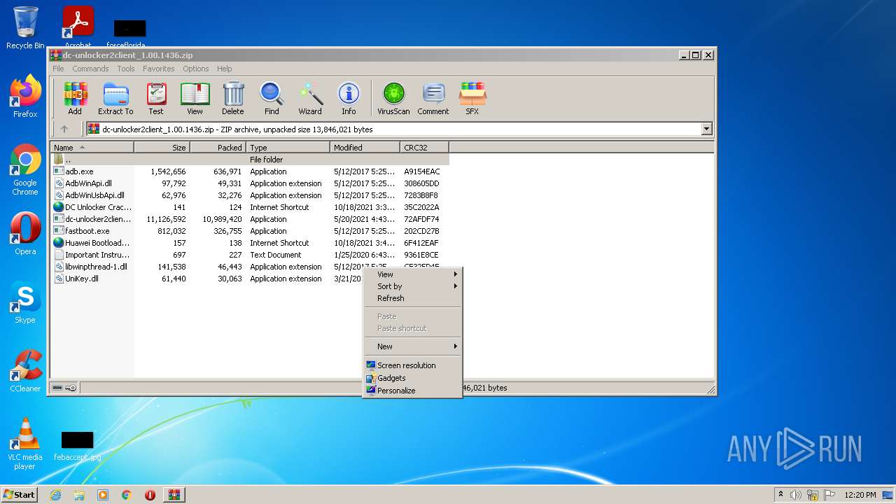Open febaccept.jpg desktop file

[77, 446]
